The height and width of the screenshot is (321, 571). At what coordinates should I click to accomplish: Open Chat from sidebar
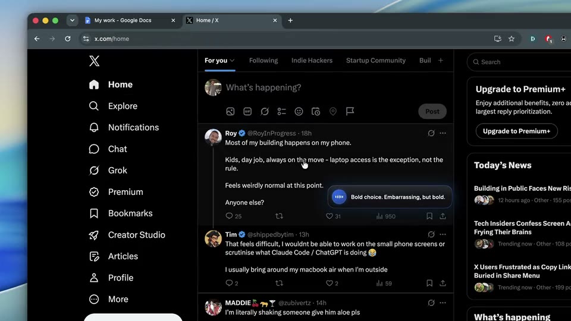pyautogui.click(x=108, y=149)
